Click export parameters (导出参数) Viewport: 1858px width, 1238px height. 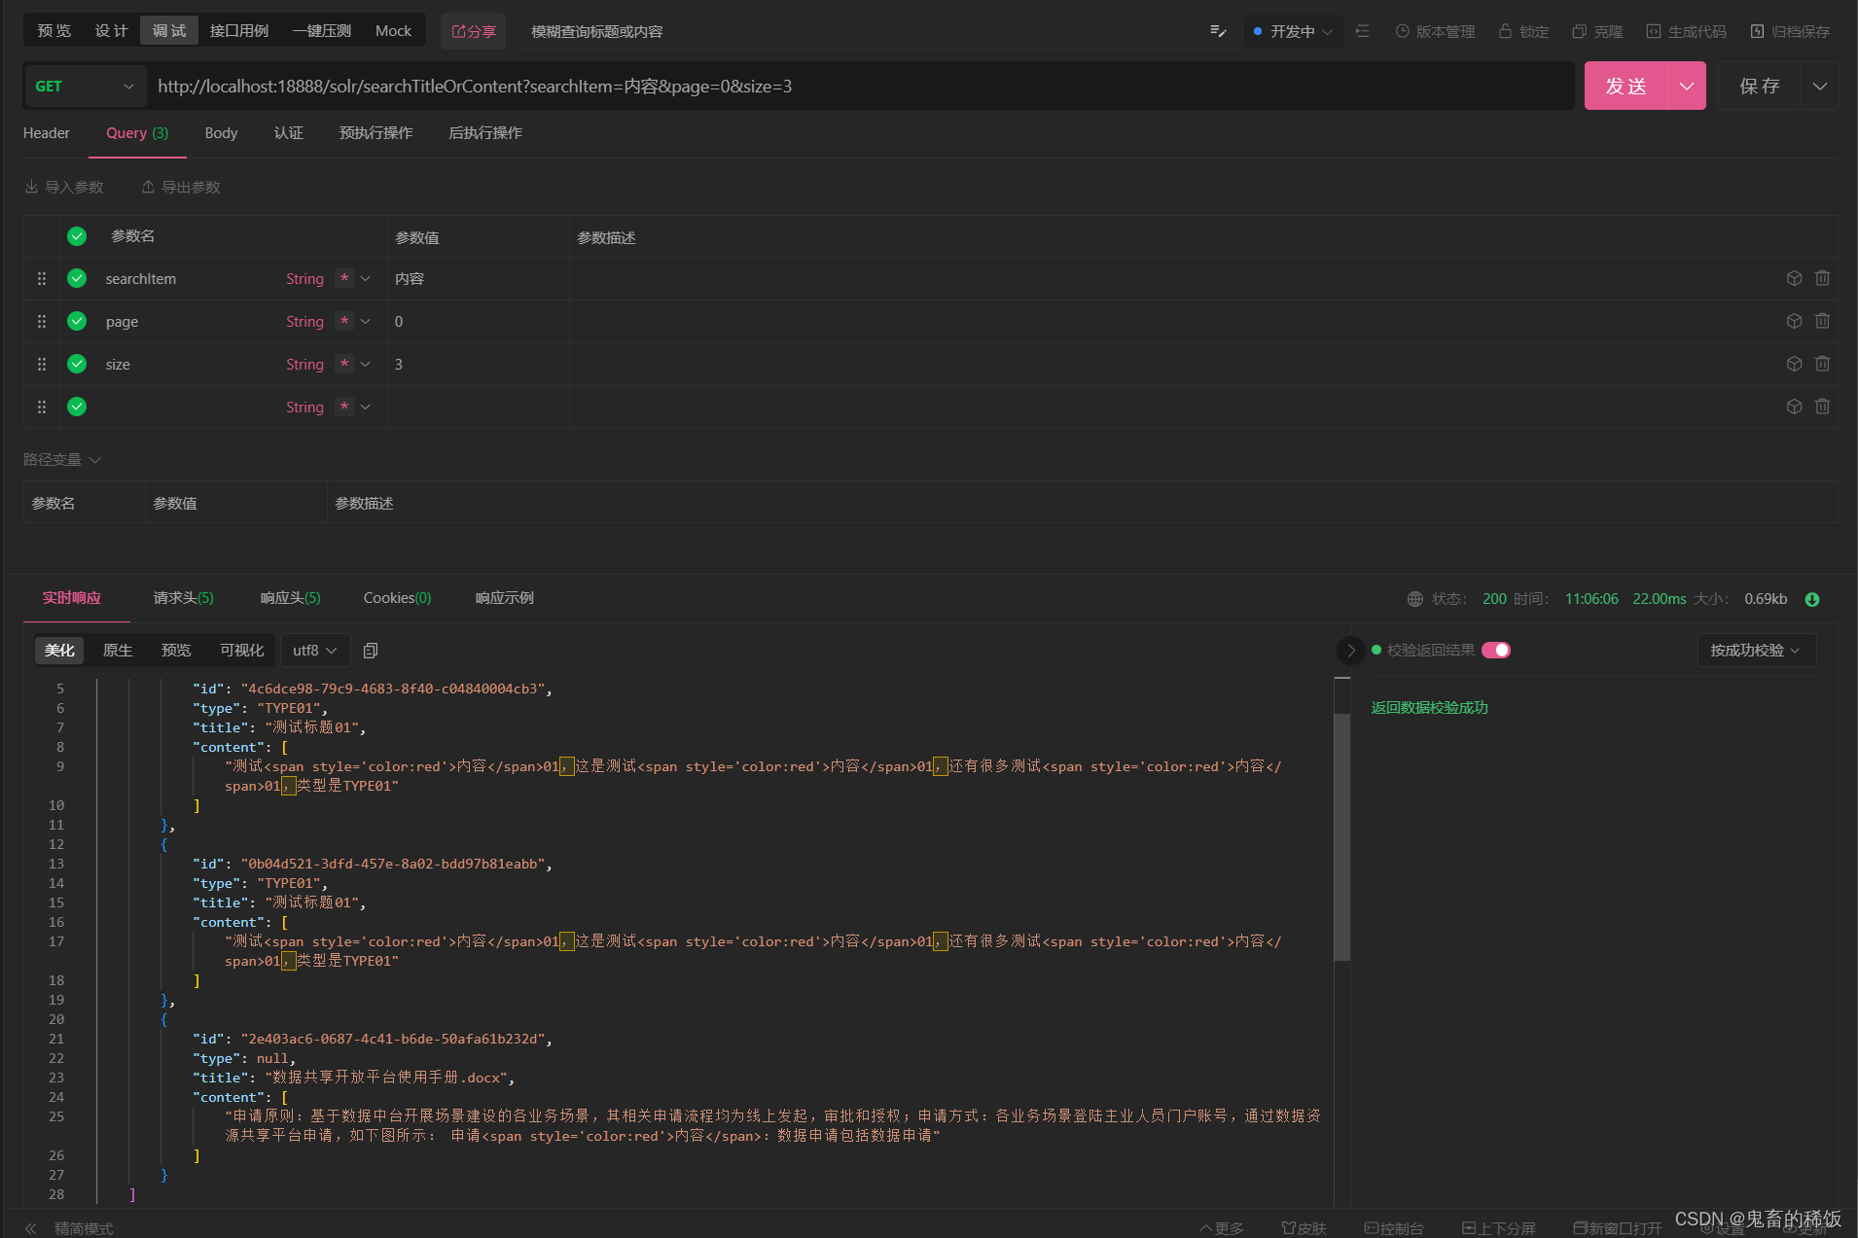point(181,187)
